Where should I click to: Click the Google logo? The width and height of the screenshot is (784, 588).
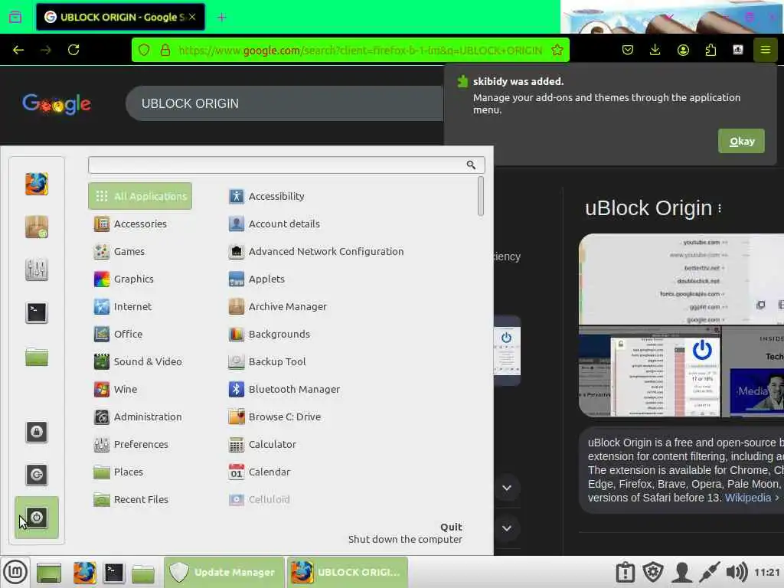[x=56, y=104]
